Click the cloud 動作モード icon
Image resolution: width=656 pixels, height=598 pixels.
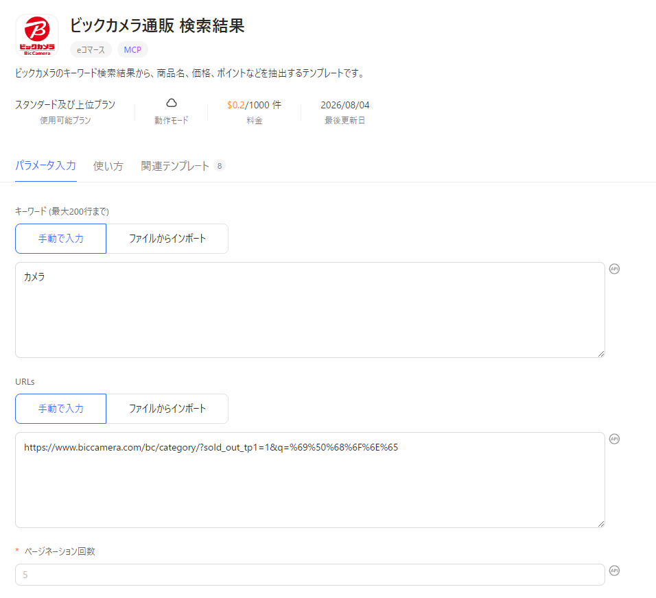(172, 103)
